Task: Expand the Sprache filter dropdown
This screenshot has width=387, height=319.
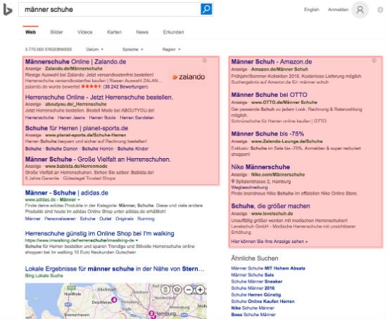Action: click(133, 49)
